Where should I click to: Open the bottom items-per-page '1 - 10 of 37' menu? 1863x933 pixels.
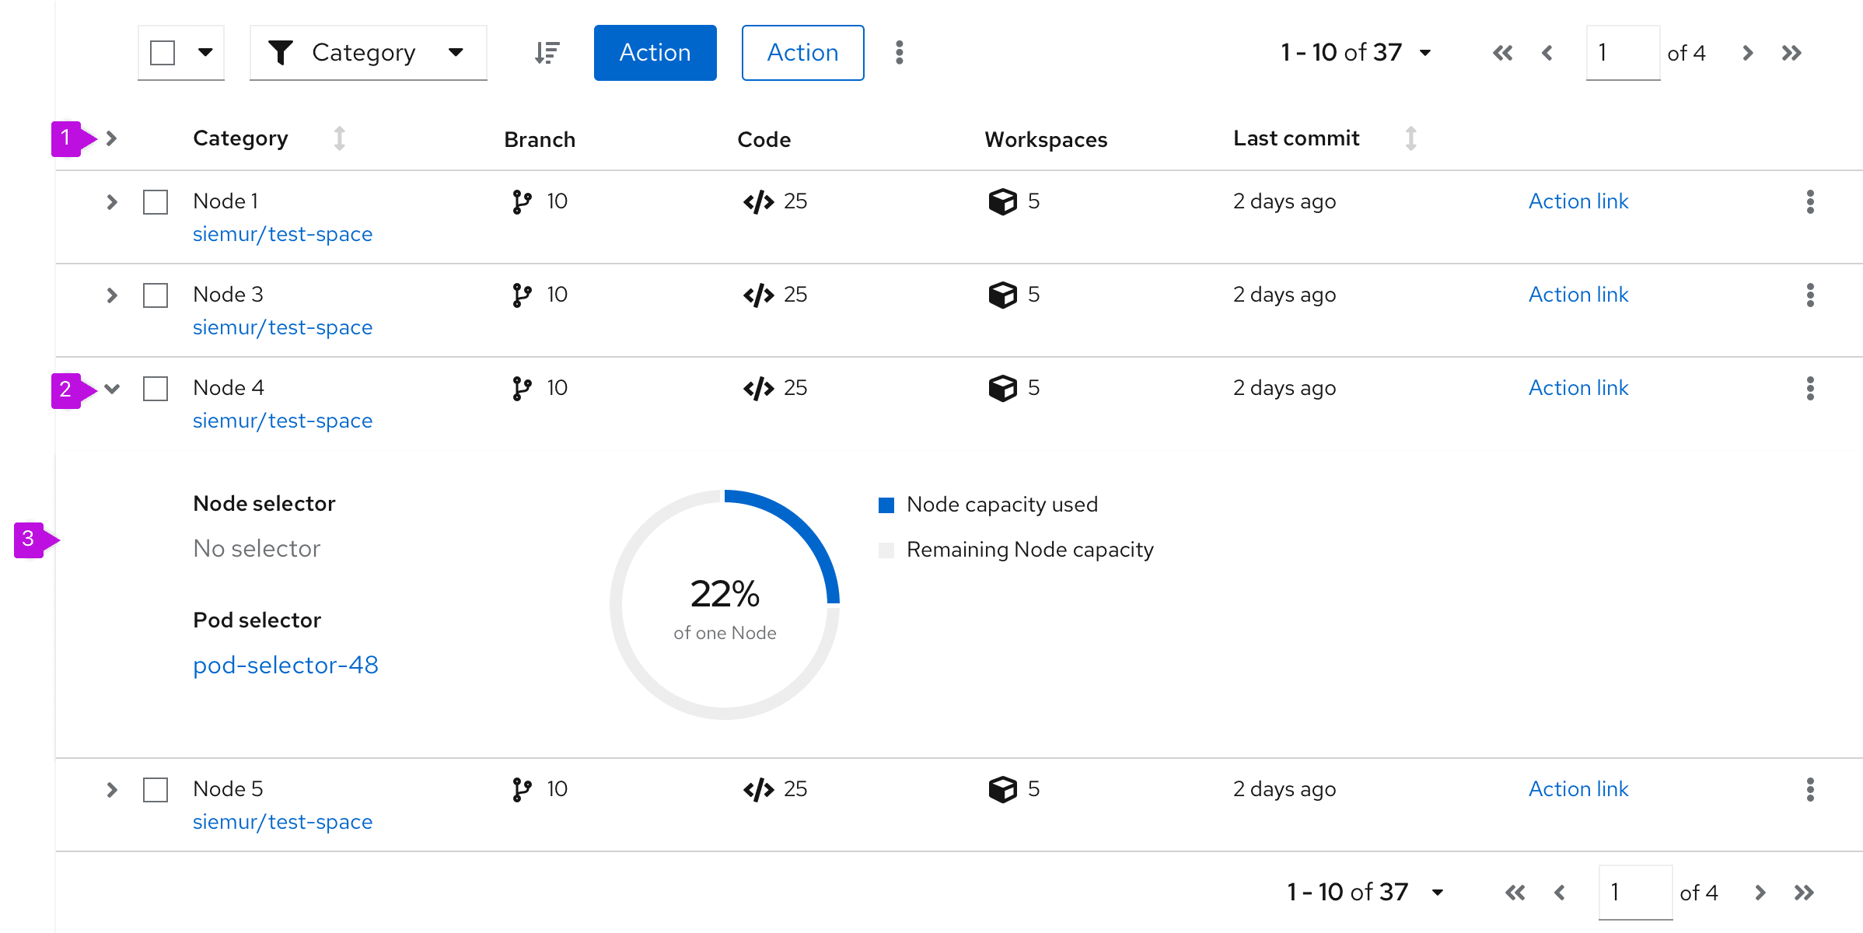(1365, 893)
